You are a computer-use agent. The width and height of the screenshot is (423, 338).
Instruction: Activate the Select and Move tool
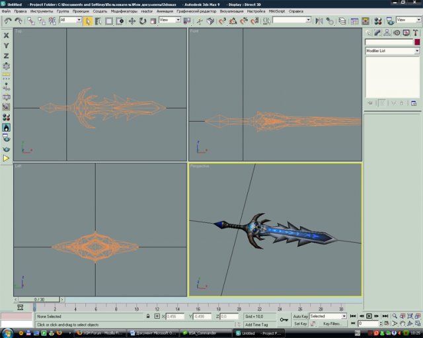pyautogui.click(x=132, y=21)
